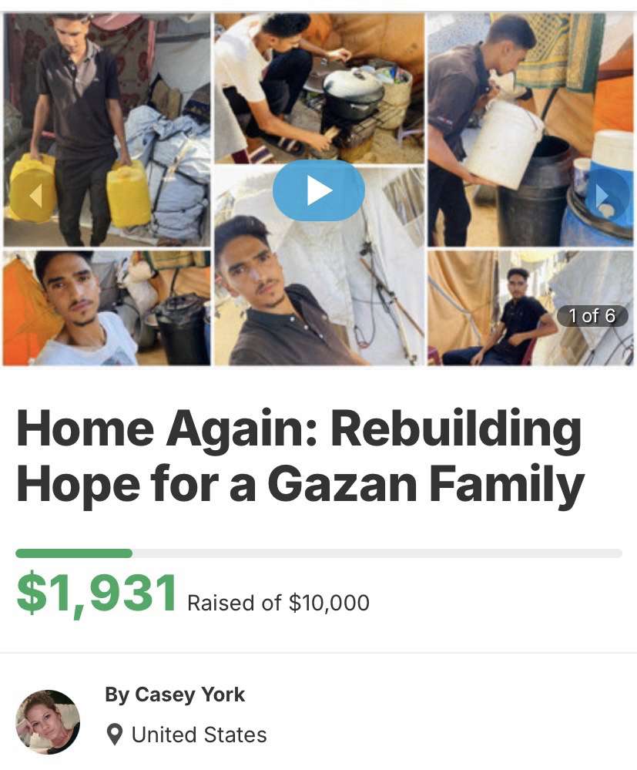The height and width of the screenshot is (770, 637).
Task: Advance to the next gallery slide
Action: tap(605, 196)
